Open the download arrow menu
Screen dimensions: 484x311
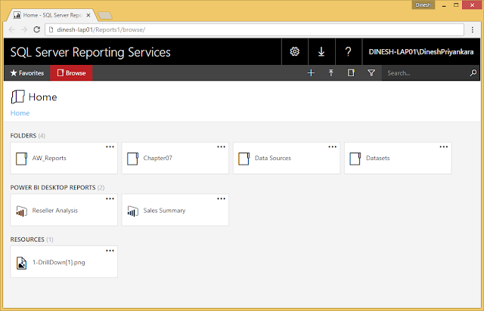(x=321, y=51)
